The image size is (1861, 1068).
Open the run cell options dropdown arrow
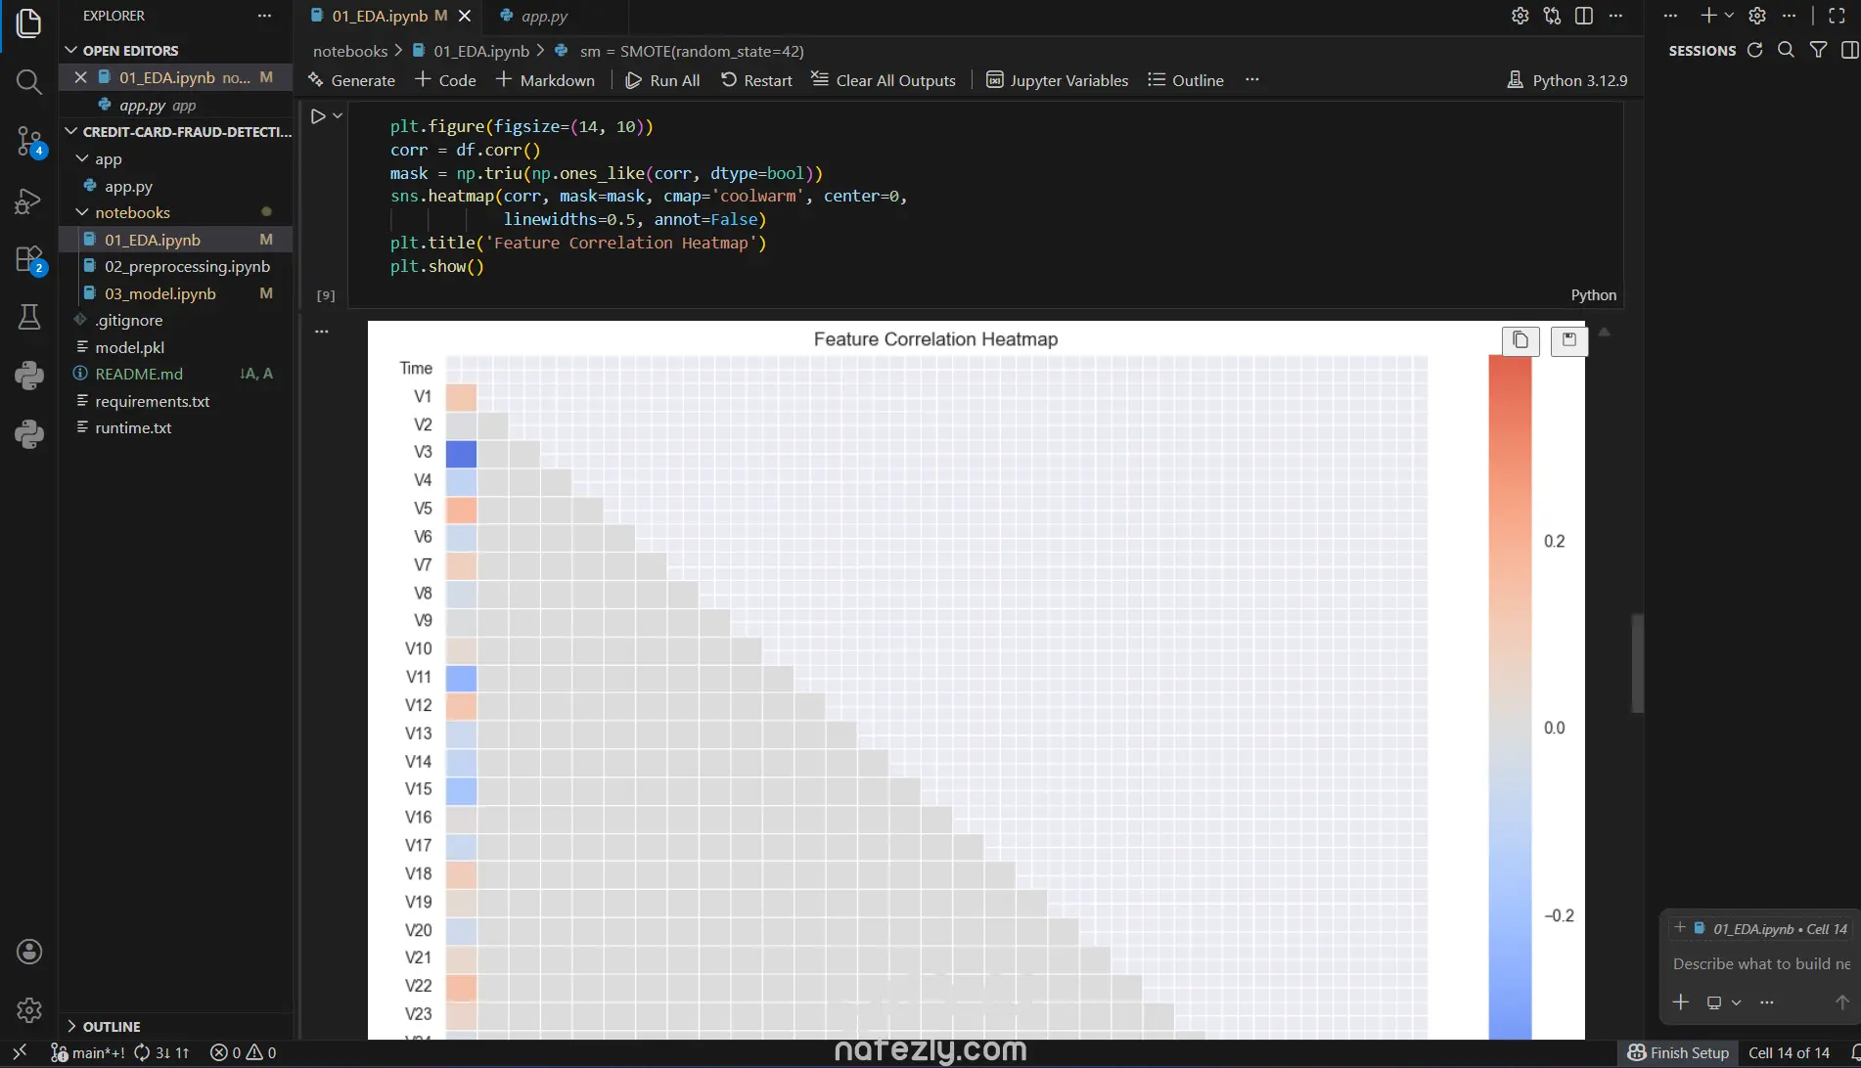click(338, 116)
